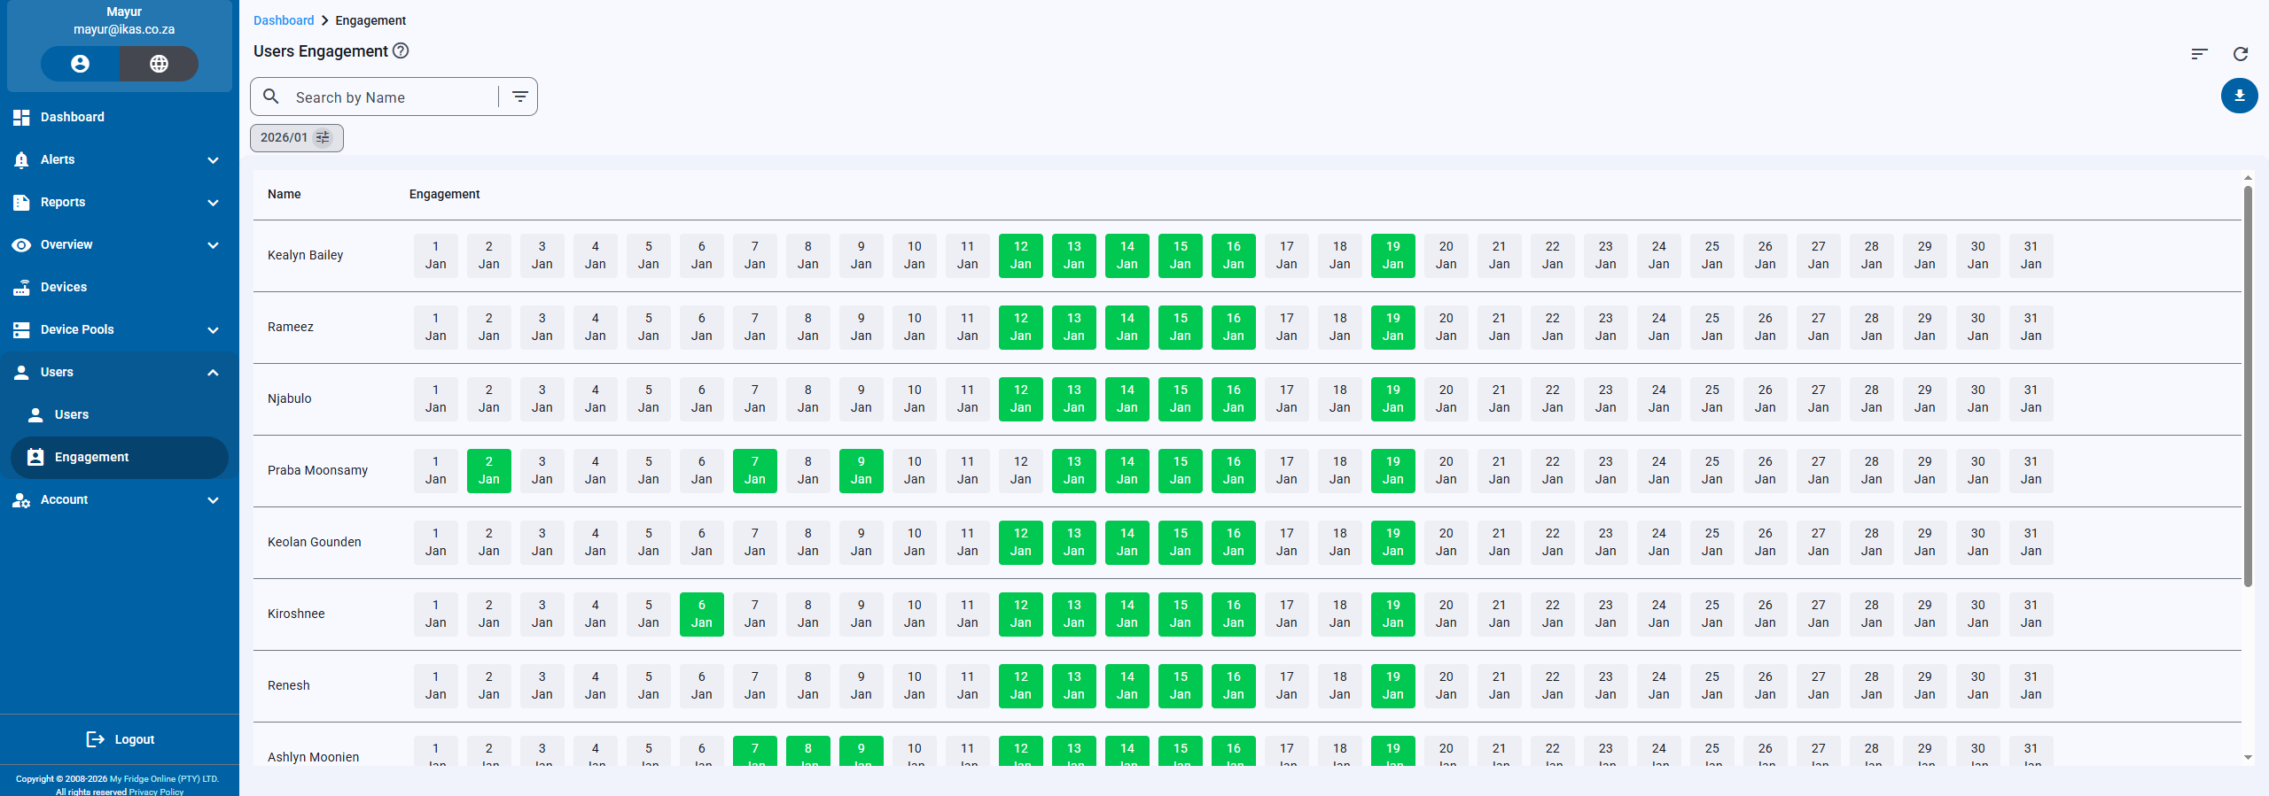The height and width of the screenshot is (796, 2269).
Task: Open the filter icon in search box
Action: pyautogui.click(x=520, y=97)
